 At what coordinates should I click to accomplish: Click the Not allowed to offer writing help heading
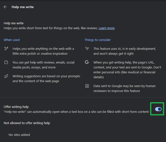[x=27, y=123]
